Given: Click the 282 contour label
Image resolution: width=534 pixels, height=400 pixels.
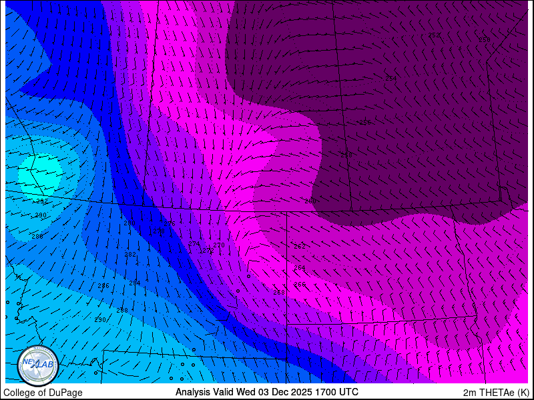Looking at the screenshot, I should click(x=130, y=254).
